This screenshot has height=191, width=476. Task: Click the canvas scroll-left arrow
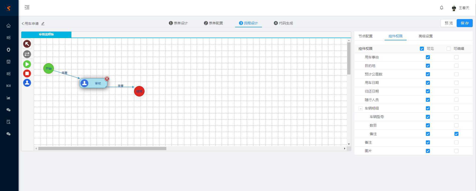(36, 148)
